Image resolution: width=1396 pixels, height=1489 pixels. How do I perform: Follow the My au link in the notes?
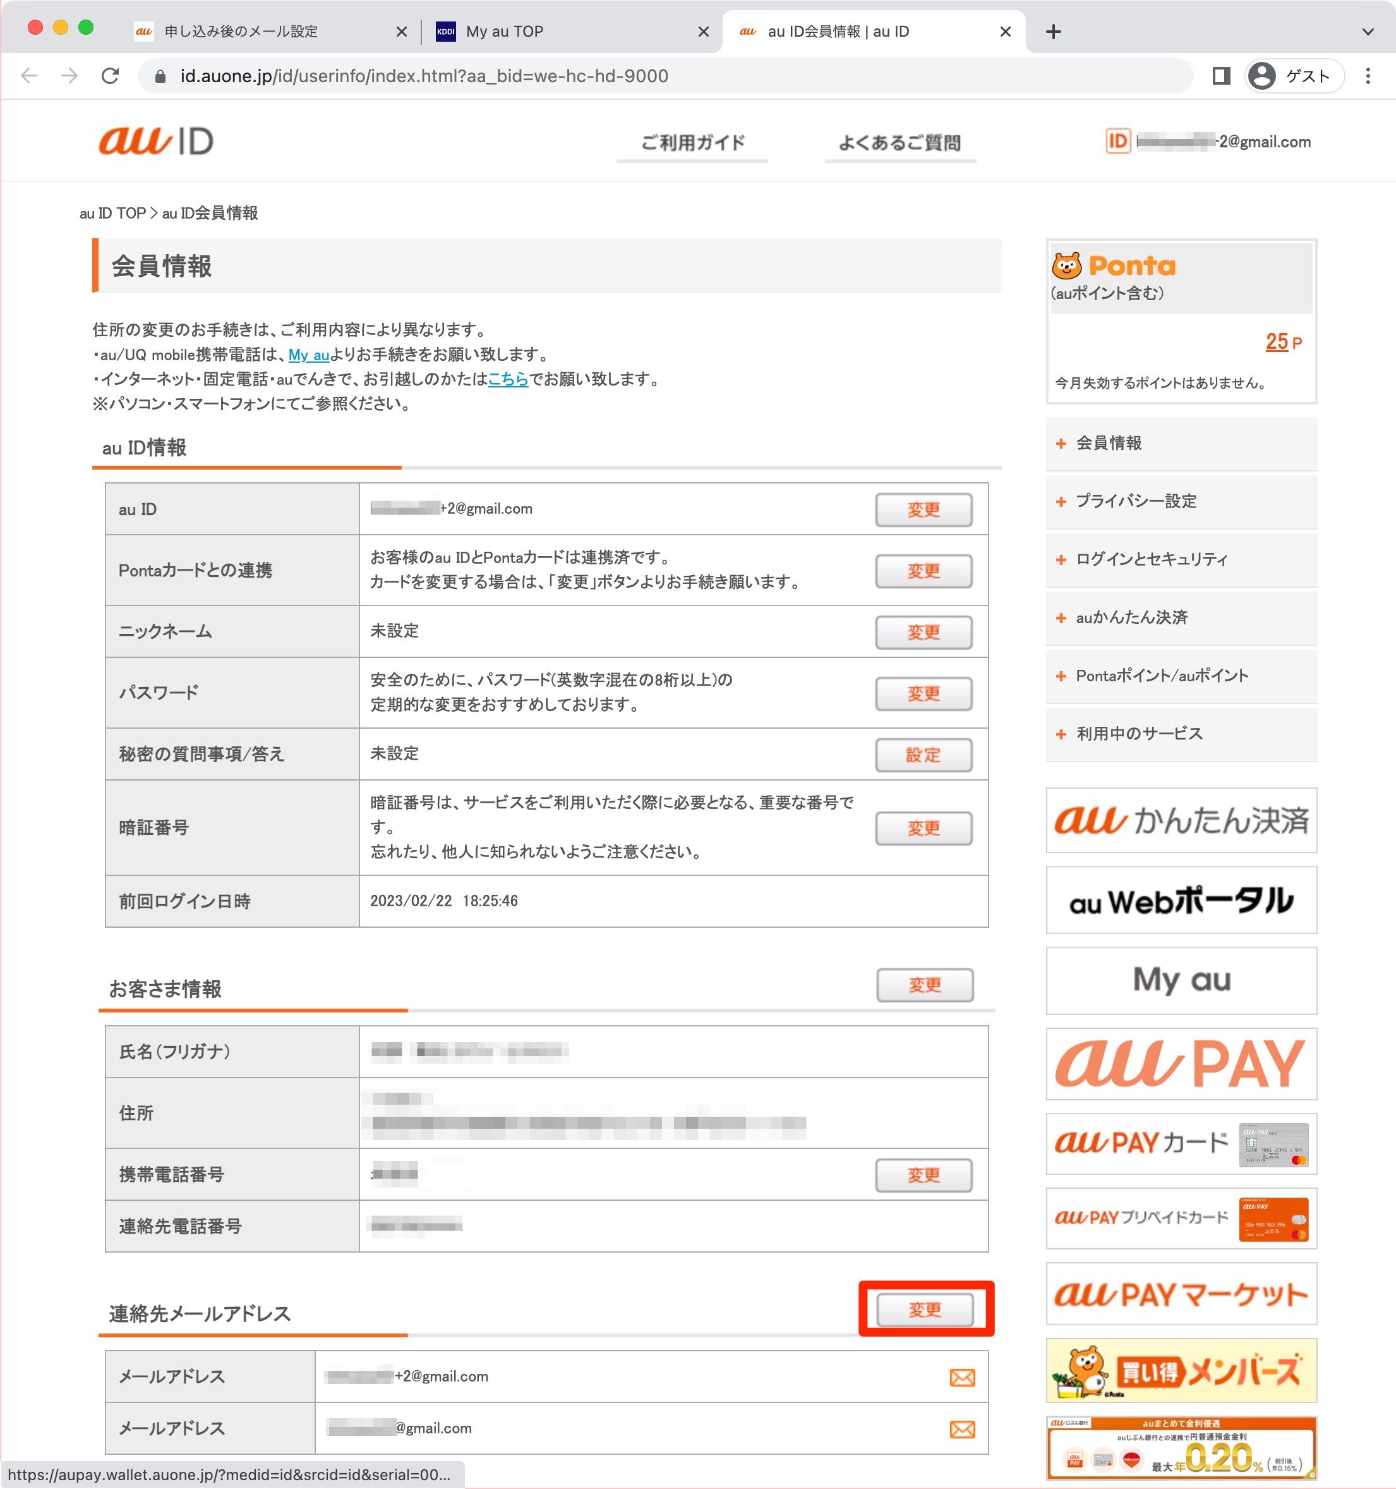[308, 355]
